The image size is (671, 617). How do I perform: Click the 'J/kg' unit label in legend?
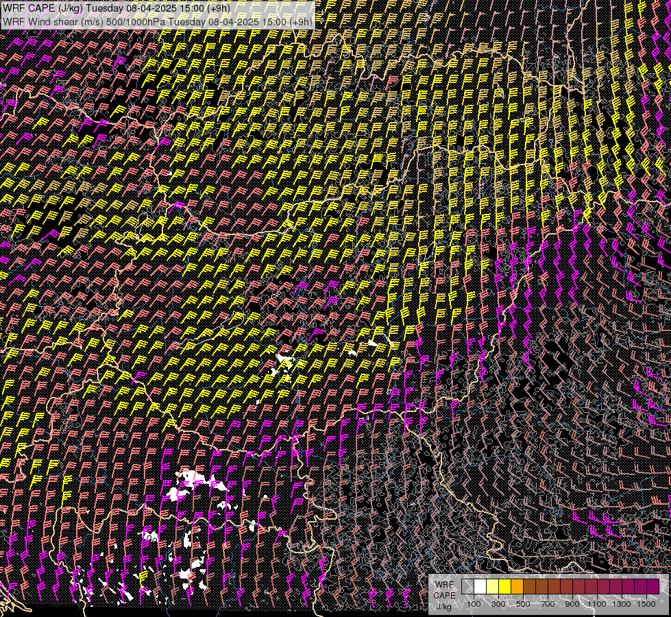(x=443, y=607)
